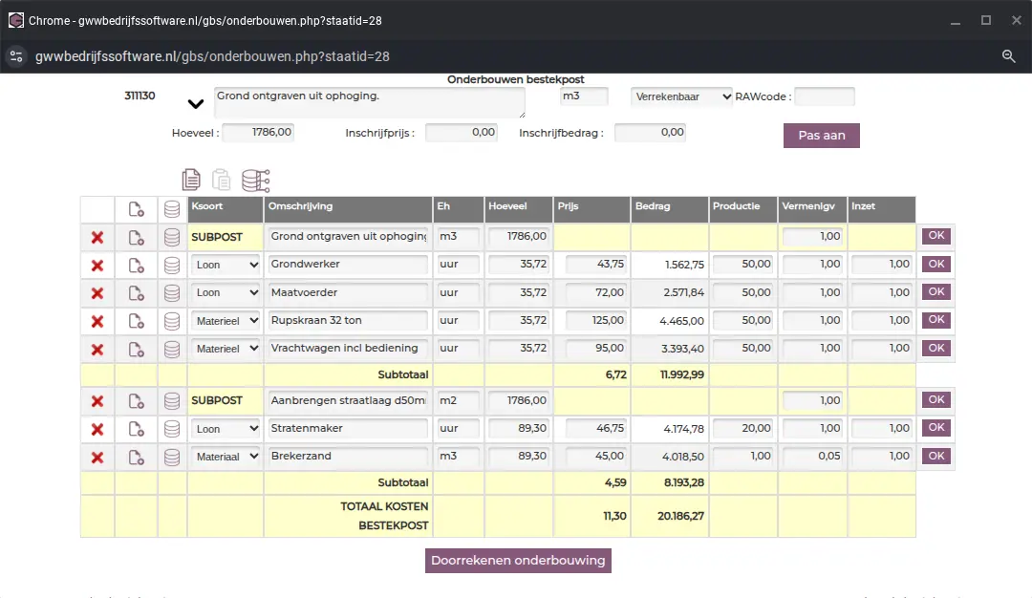
Task: Click the Omschrijving column header
Action: [x=348, y=209]
